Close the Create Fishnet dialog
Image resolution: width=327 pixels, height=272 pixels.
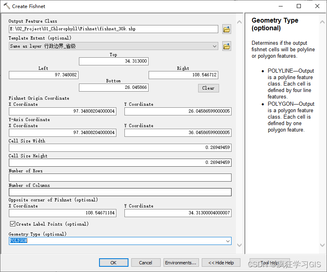(x=317, y=6)
